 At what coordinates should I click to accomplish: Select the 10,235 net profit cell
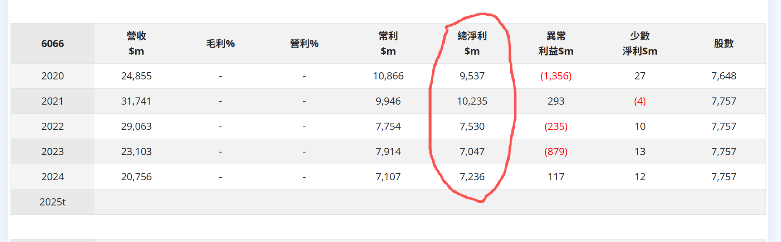(472, 101)
